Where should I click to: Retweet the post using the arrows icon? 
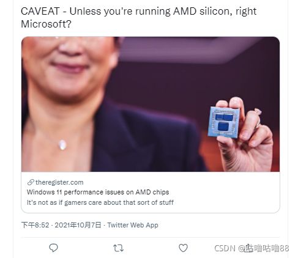118,248
